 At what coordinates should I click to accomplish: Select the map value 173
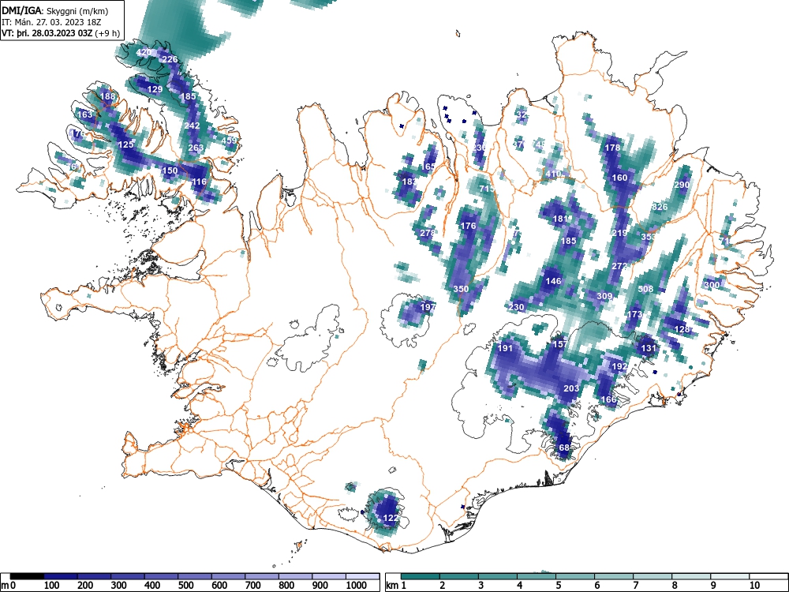click(x=634, y=314)
